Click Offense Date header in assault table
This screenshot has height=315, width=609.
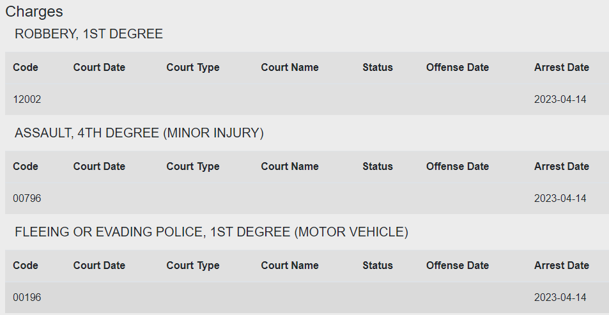pyautogui.click(x=457, y=166)
